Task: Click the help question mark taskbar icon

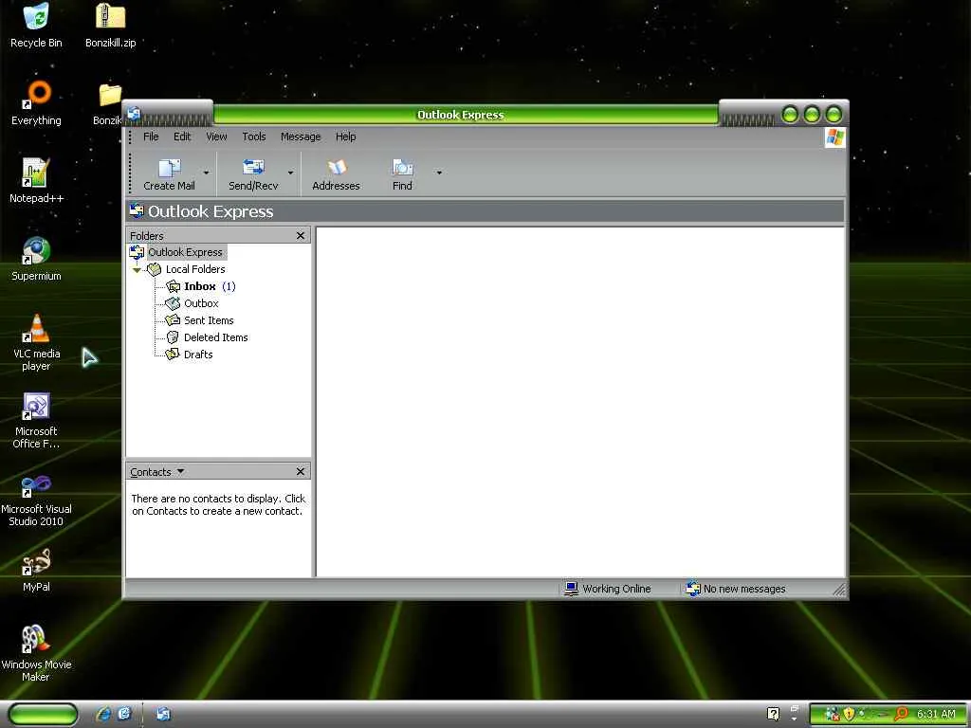Action: (x=773, y=714)
